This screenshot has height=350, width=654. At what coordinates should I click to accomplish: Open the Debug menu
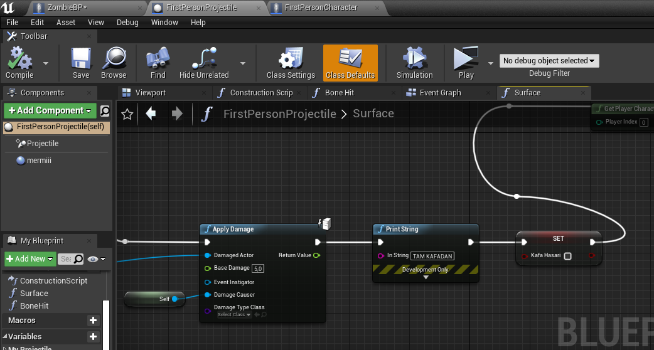[127, 23]
